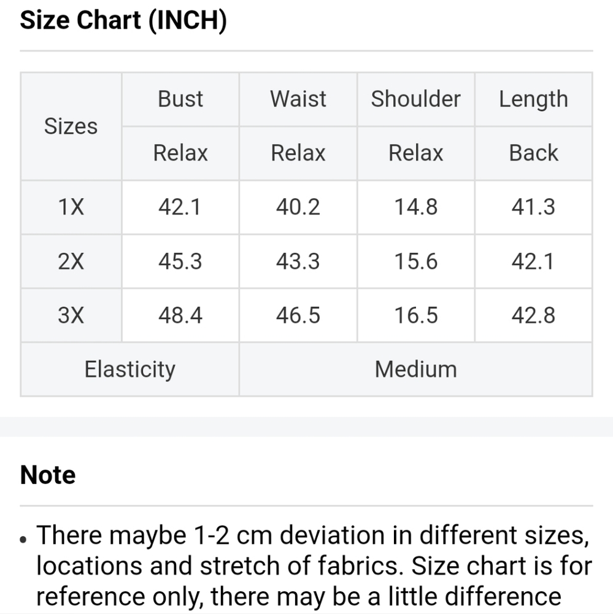Select the Size Chart (INCH) heading
Screen dimensions: 613x614
pyautogui.click(x=123, y=20)
